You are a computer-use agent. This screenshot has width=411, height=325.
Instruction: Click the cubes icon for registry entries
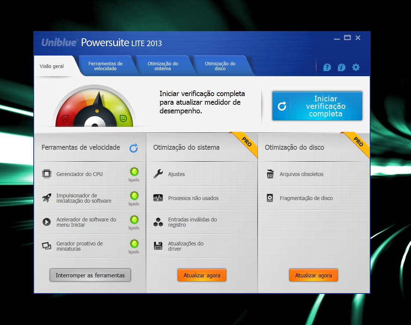(158, 222)
